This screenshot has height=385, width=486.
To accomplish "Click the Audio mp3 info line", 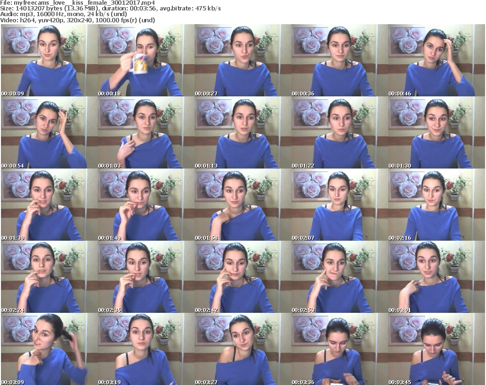I will [64, 14].
